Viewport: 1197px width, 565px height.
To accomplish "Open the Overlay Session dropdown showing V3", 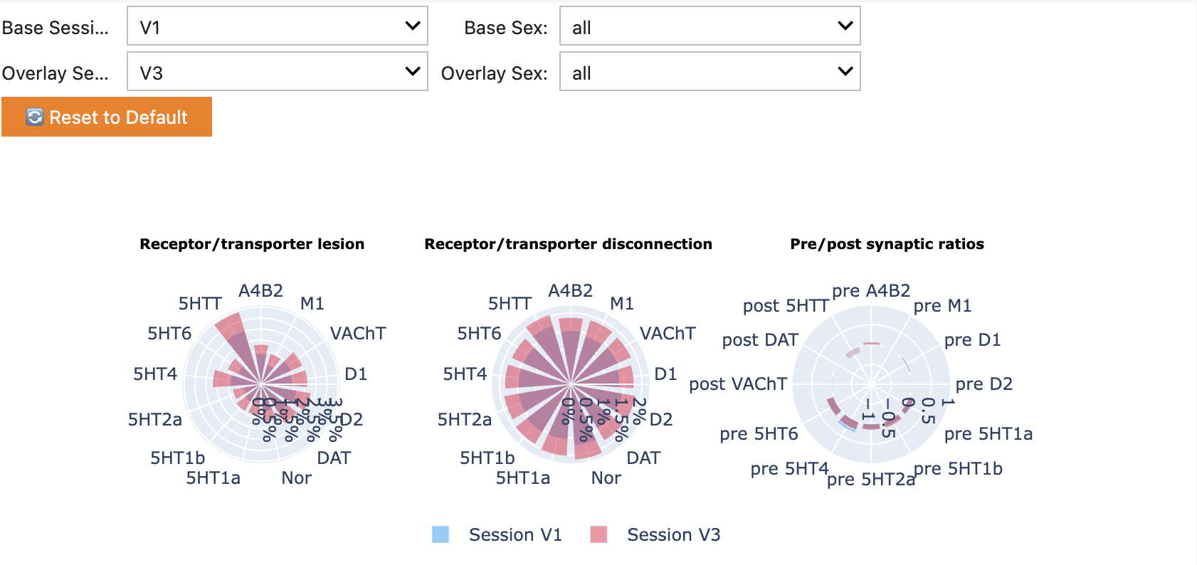I will tap(277, 71).
